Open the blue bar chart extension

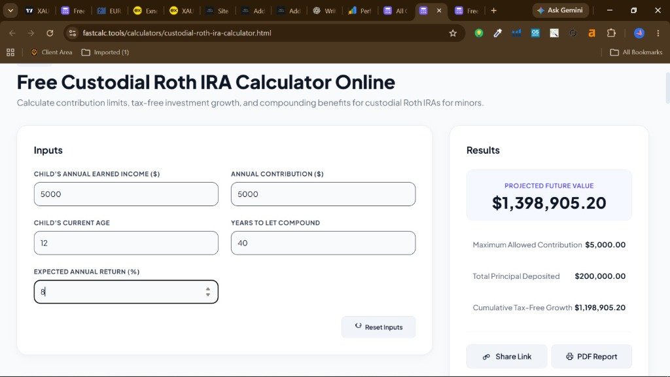point(517,33)
